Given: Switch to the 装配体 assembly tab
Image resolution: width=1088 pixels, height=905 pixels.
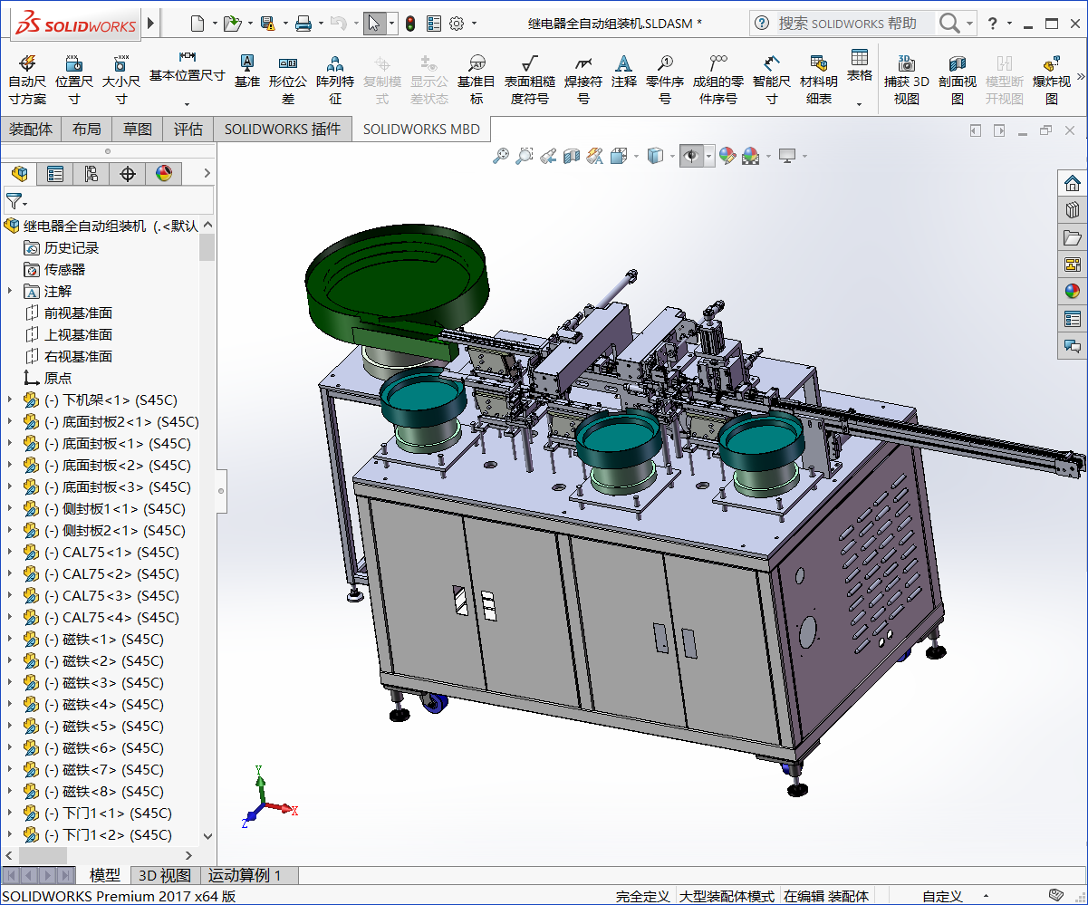Looking at the screenshot, I should tap(31, 130).
